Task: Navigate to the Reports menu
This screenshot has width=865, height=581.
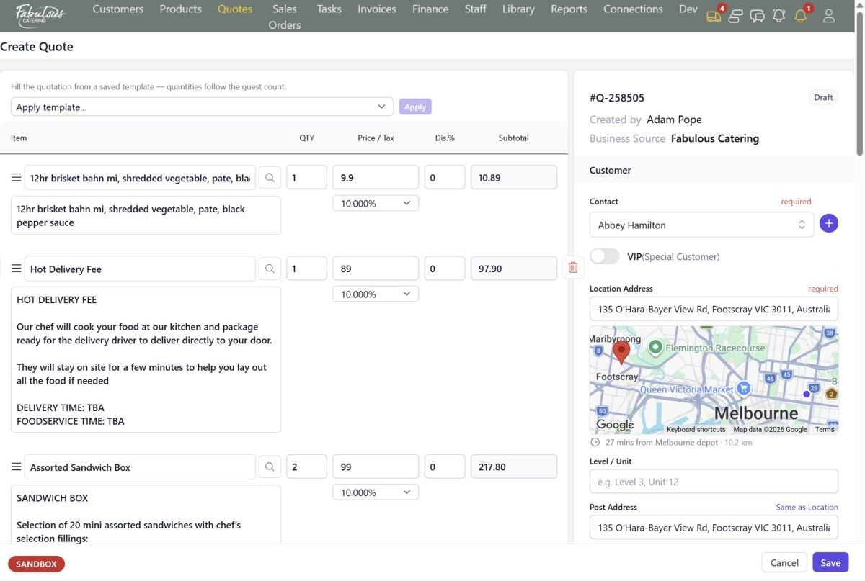Action: coord(569,9)
